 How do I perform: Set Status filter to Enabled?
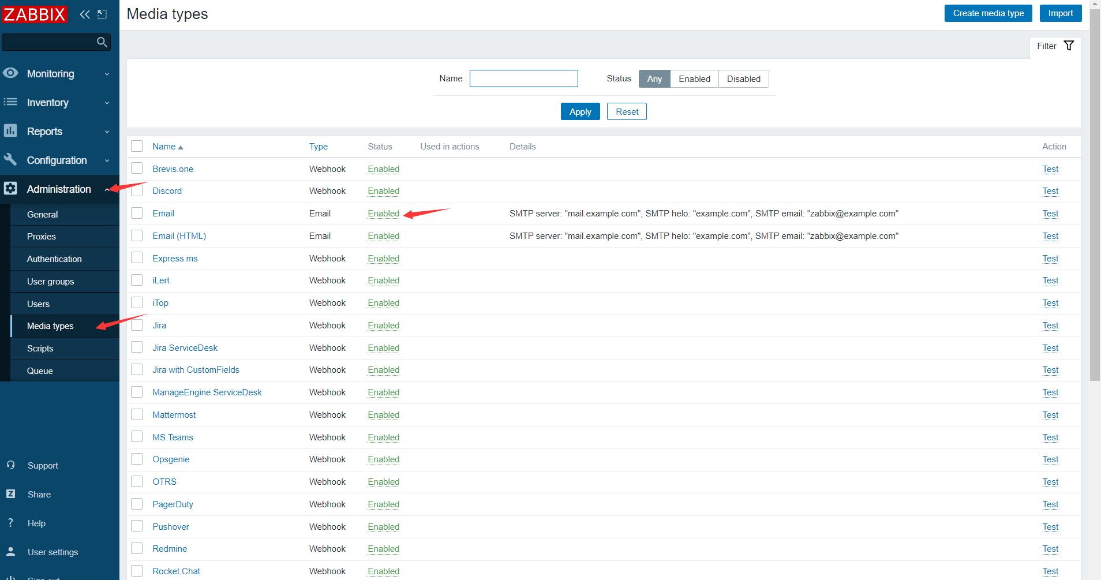point(694,78)
